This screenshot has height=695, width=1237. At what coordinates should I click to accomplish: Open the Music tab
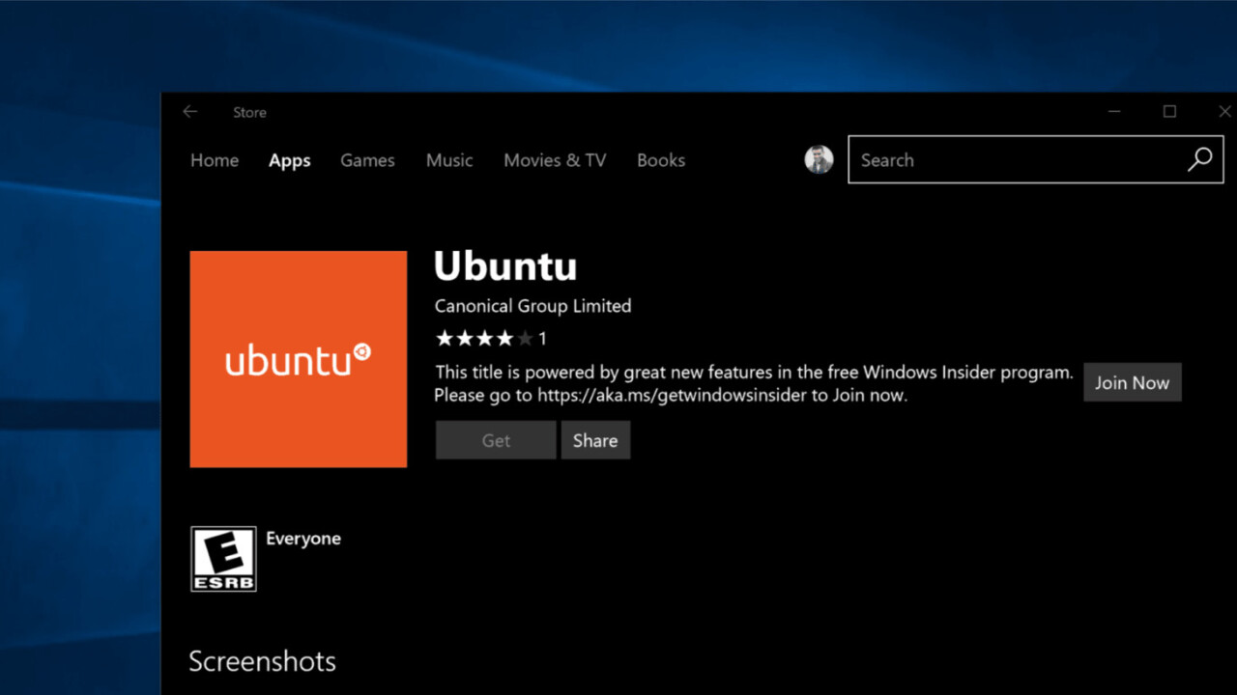[x=449, y=160]
